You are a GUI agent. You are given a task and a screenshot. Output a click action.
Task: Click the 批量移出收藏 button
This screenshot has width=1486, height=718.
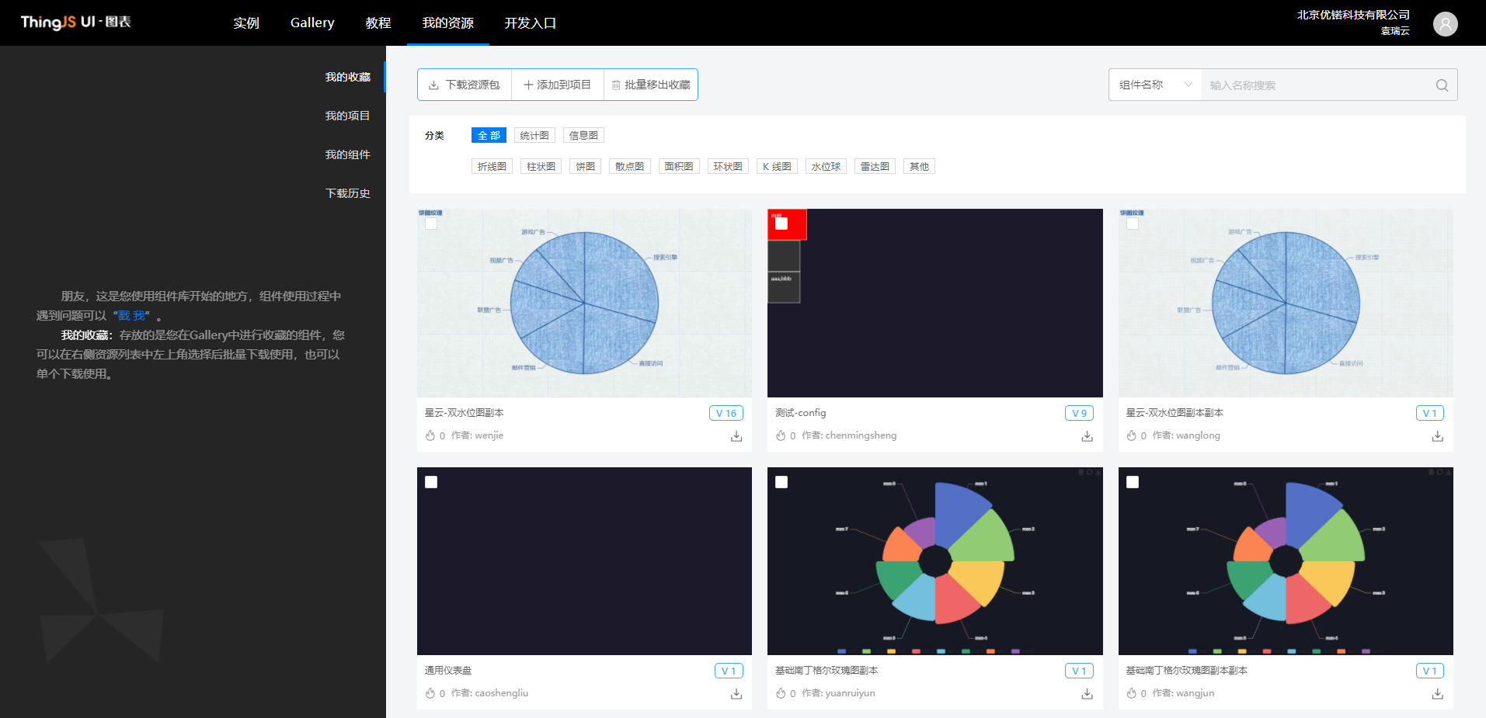pos(651,85)
